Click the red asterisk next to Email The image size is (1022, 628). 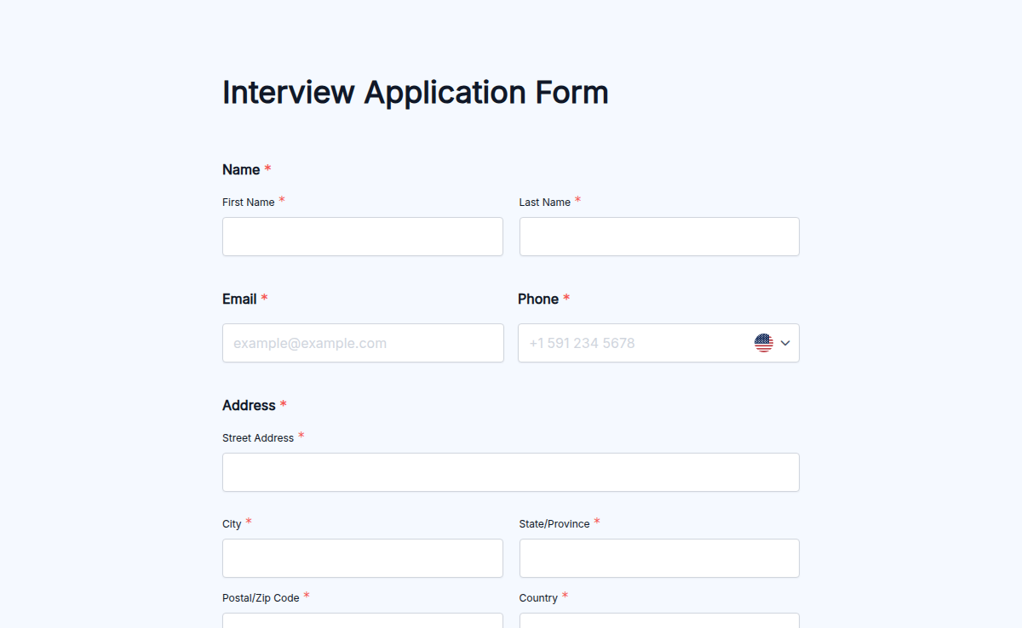pos(264,298)
